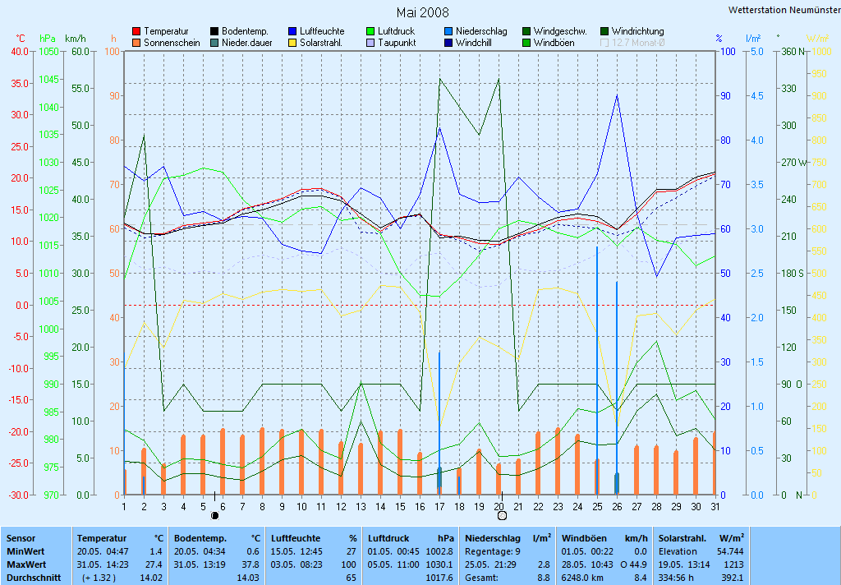Click the minimum temperature time "20.05. 04:47"

point(103,552)
